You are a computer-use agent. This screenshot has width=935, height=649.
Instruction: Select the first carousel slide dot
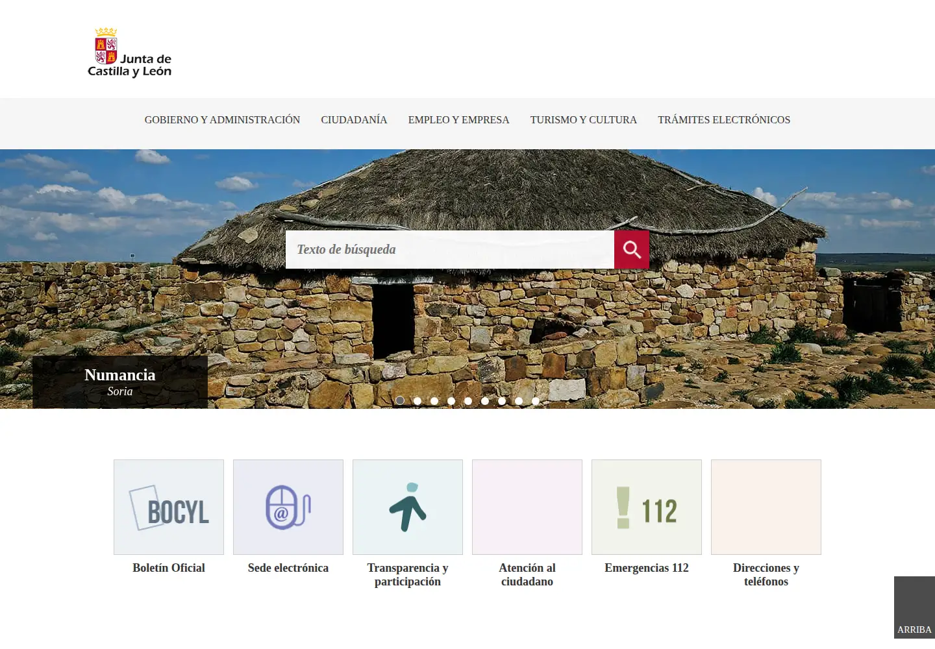click(400, 400)
